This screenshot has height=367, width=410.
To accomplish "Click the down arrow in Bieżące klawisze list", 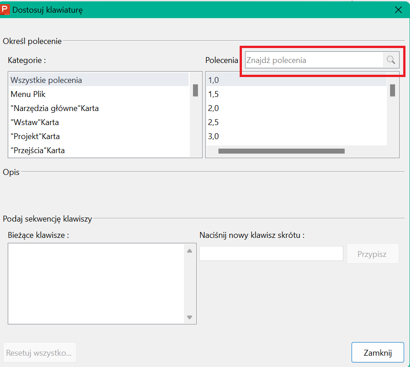I will 190,317.
